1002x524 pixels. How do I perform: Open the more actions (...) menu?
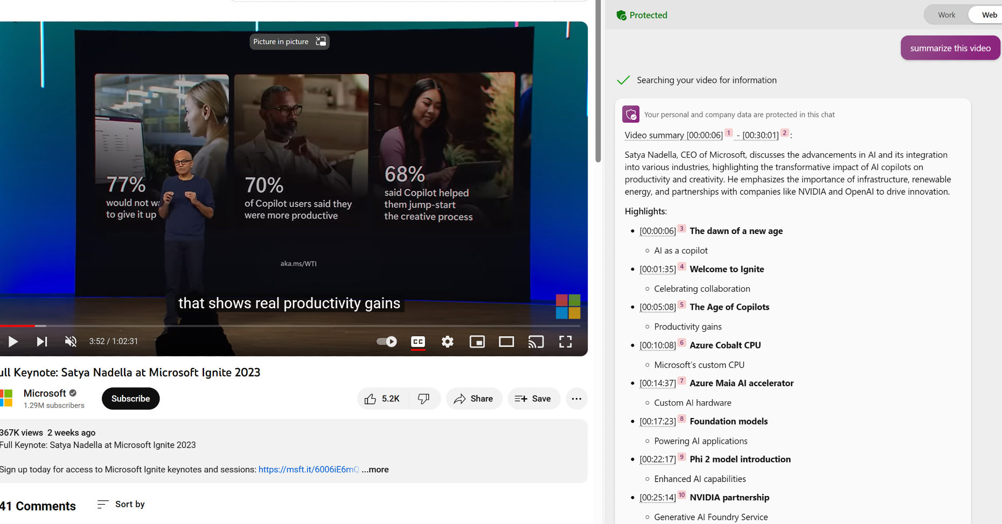coord(576,398)
